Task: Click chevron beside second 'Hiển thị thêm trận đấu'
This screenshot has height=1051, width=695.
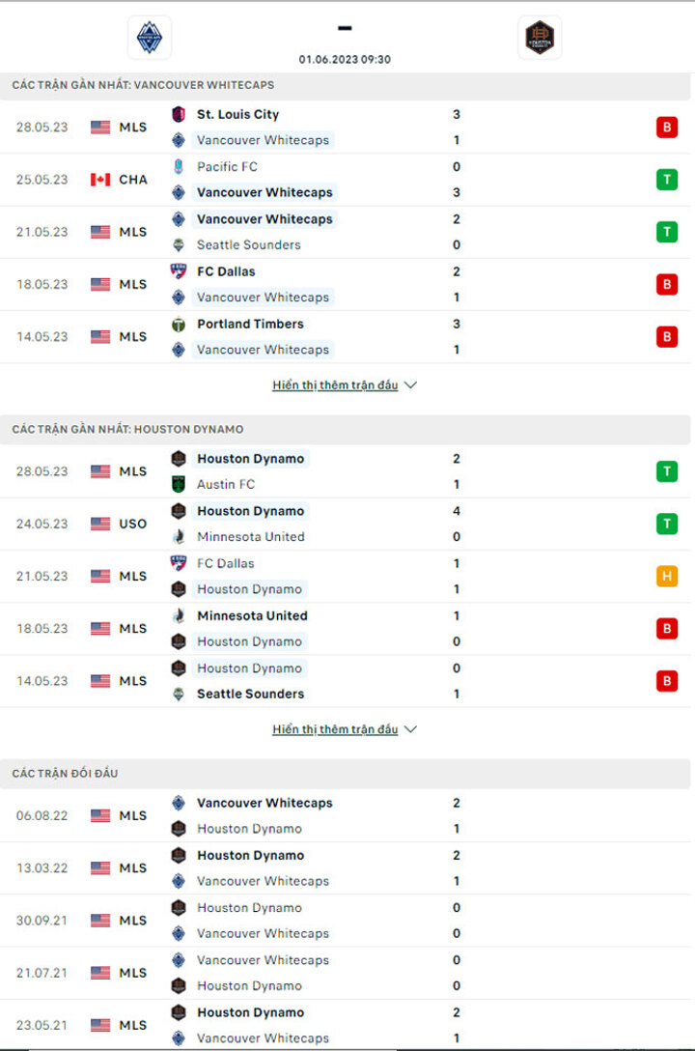Action: coord(411,729)
